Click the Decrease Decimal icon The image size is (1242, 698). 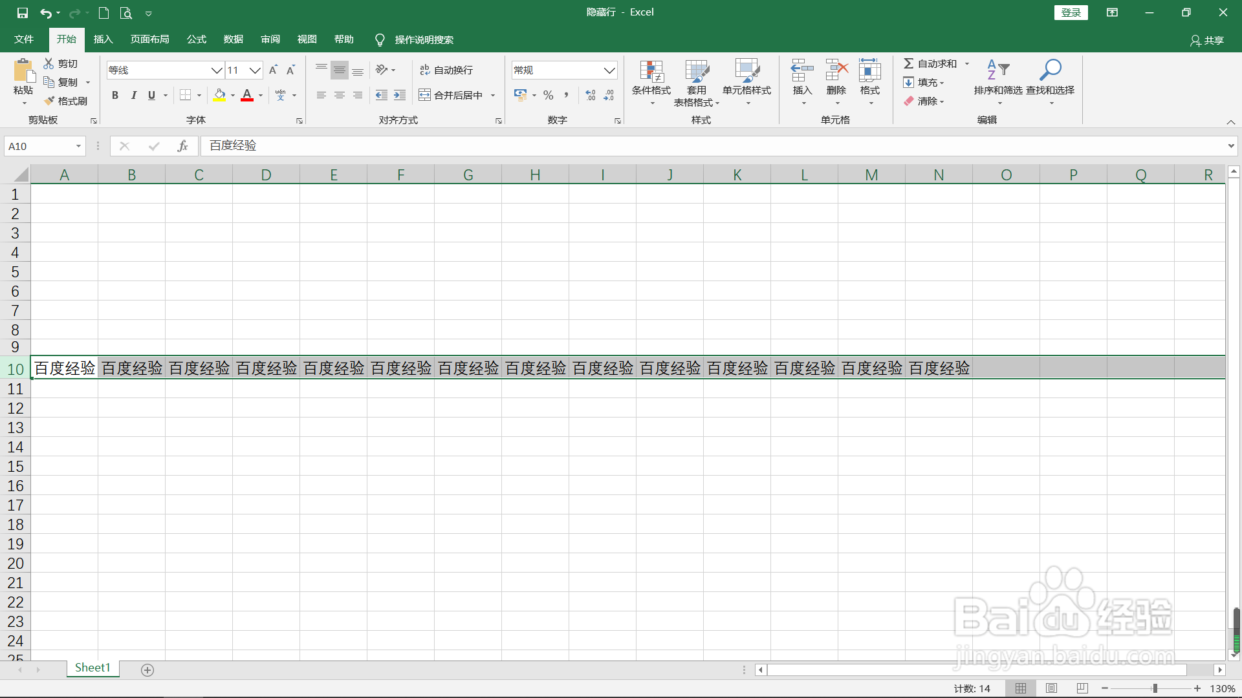609,95
